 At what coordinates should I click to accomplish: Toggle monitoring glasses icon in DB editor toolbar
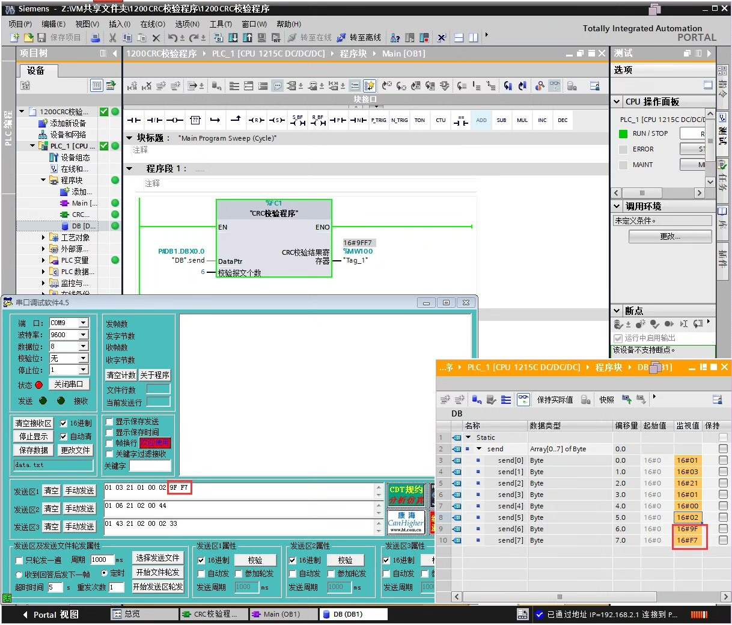pos(523,399)
